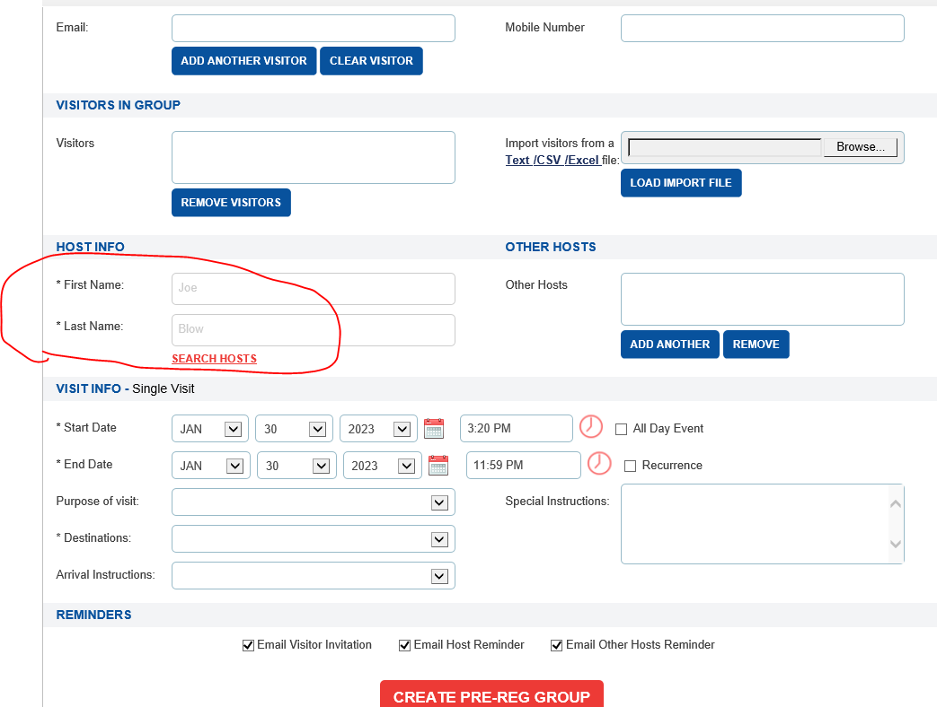The image size is (937, 707).
Task: Click the host First Name input field
Action: [x=313, y=289]
